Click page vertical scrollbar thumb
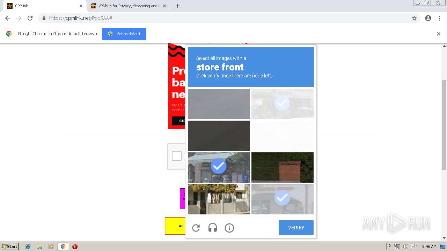The height and width of the screenshot is (251, 447). point(444,125)
